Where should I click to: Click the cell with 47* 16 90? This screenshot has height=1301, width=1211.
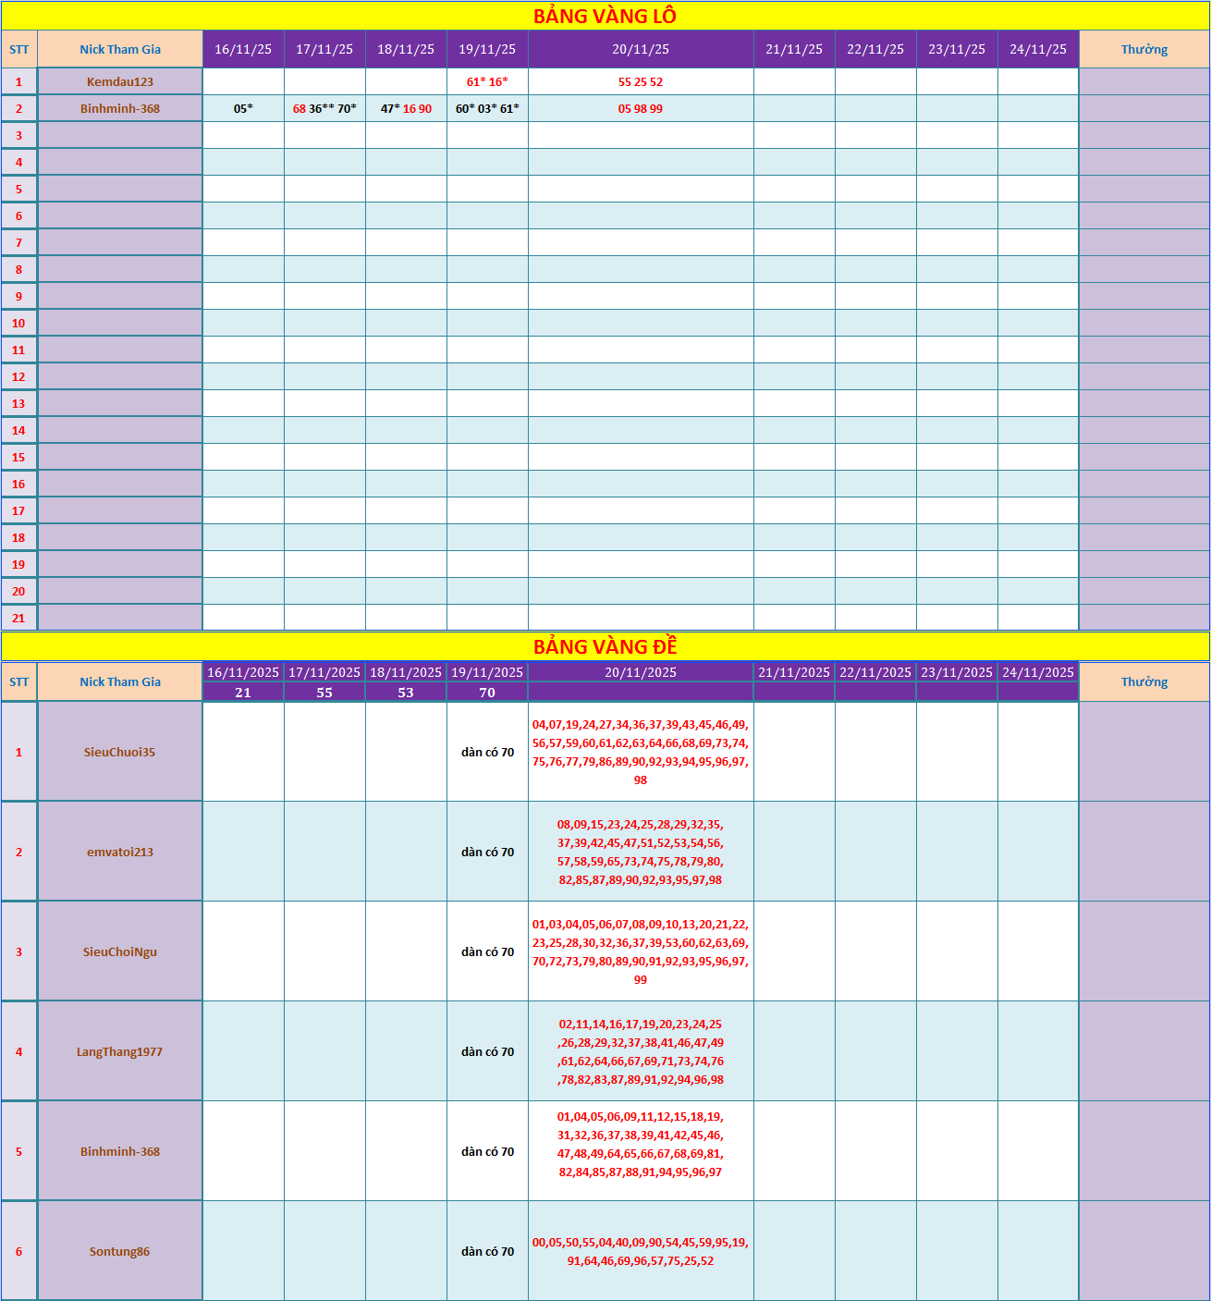click(406, 108)
